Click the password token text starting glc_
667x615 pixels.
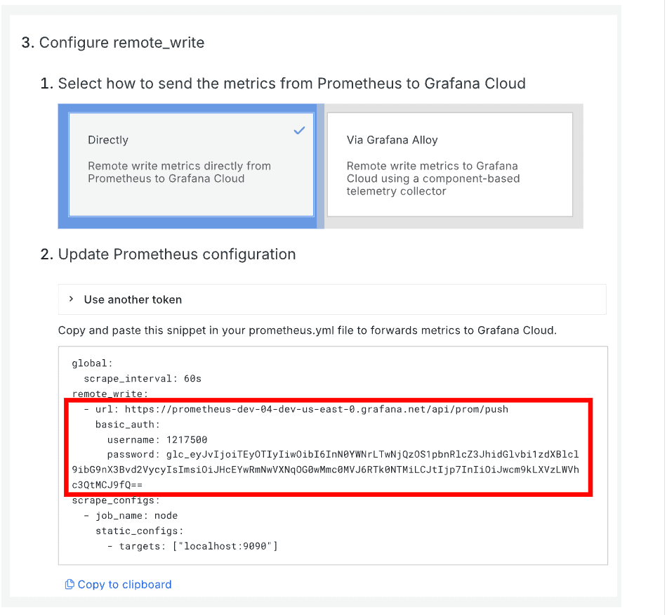point(372,455)
